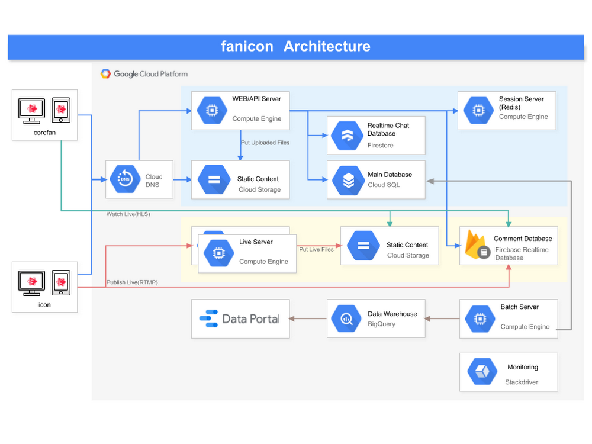Select the "corefan" label text
Image resolution: width=592 pixels, height=444 pixels.
44,133
